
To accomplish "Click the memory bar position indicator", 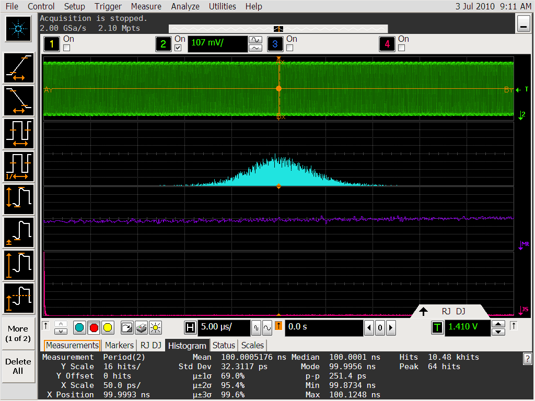I will [278, 29].
